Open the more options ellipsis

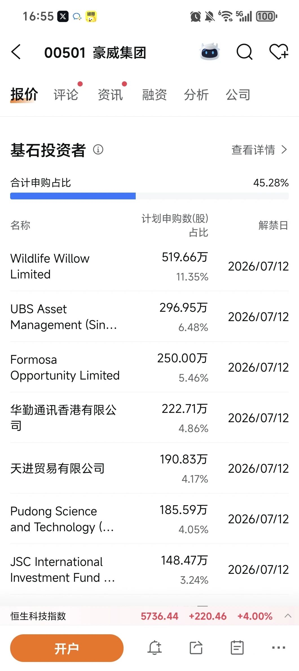[x=279, y=647]
